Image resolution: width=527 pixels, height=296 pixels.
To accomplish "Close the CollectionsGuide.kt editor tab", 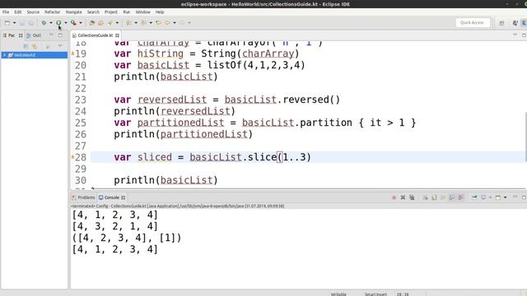I will [117, 35].
